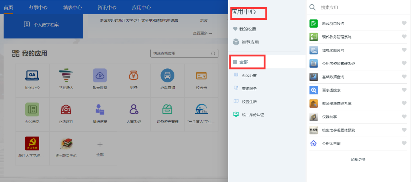The height and width of the screenshot is (182, 411).
Task: Open the 浙江大学党校 app icon
Action: click(32, 143)
